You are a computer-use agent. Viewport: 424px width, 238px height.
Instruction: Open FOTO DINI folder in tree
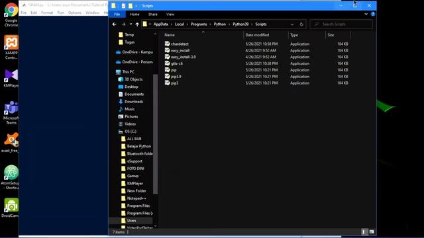[132, 169]
